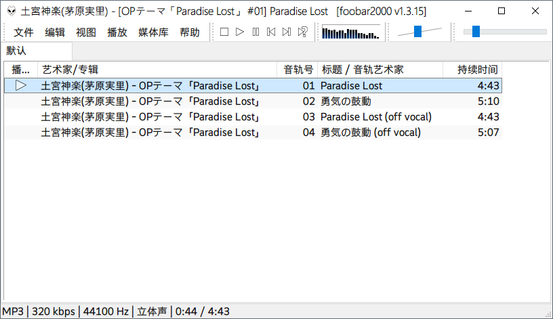Start playback with the Play button
The width and height of the screenshot is (553, 319).
click(240, 32)
